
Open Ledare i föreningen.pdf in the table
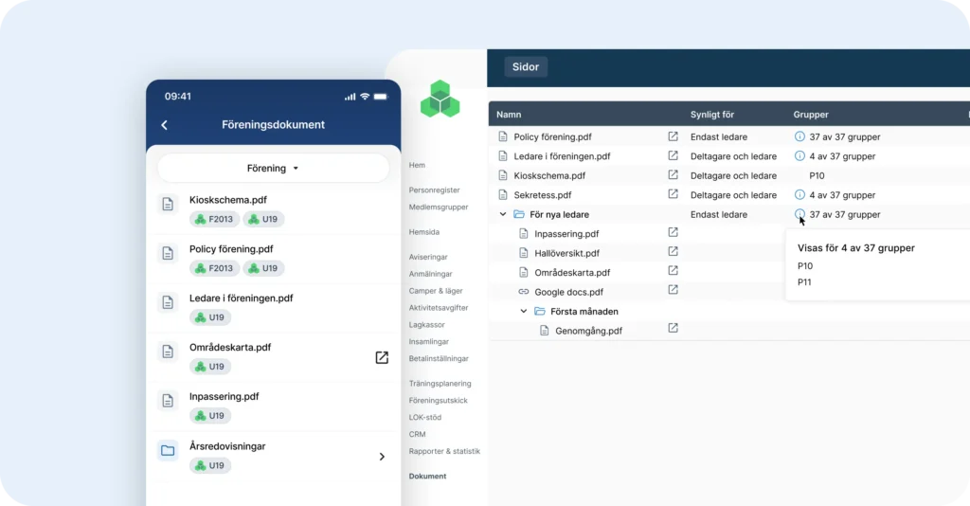[562, 156]
